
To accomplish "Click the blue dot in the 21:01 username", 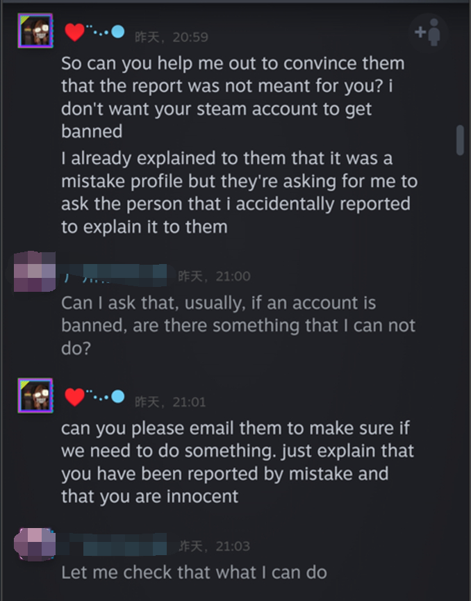I will coord(118,397).
